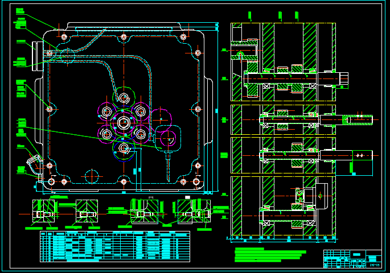This screenshot has width=390, height=273.
Task: Select the bottom shaft in the lowest section view
Action: (x=288, y=216)
